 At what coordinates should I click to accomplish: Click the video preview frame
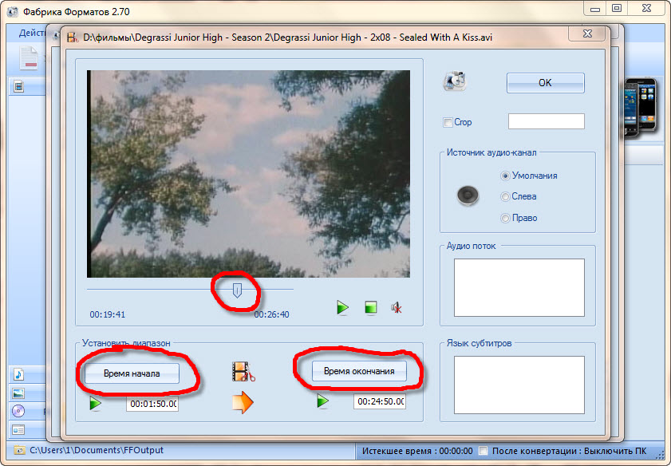point(248,174)
